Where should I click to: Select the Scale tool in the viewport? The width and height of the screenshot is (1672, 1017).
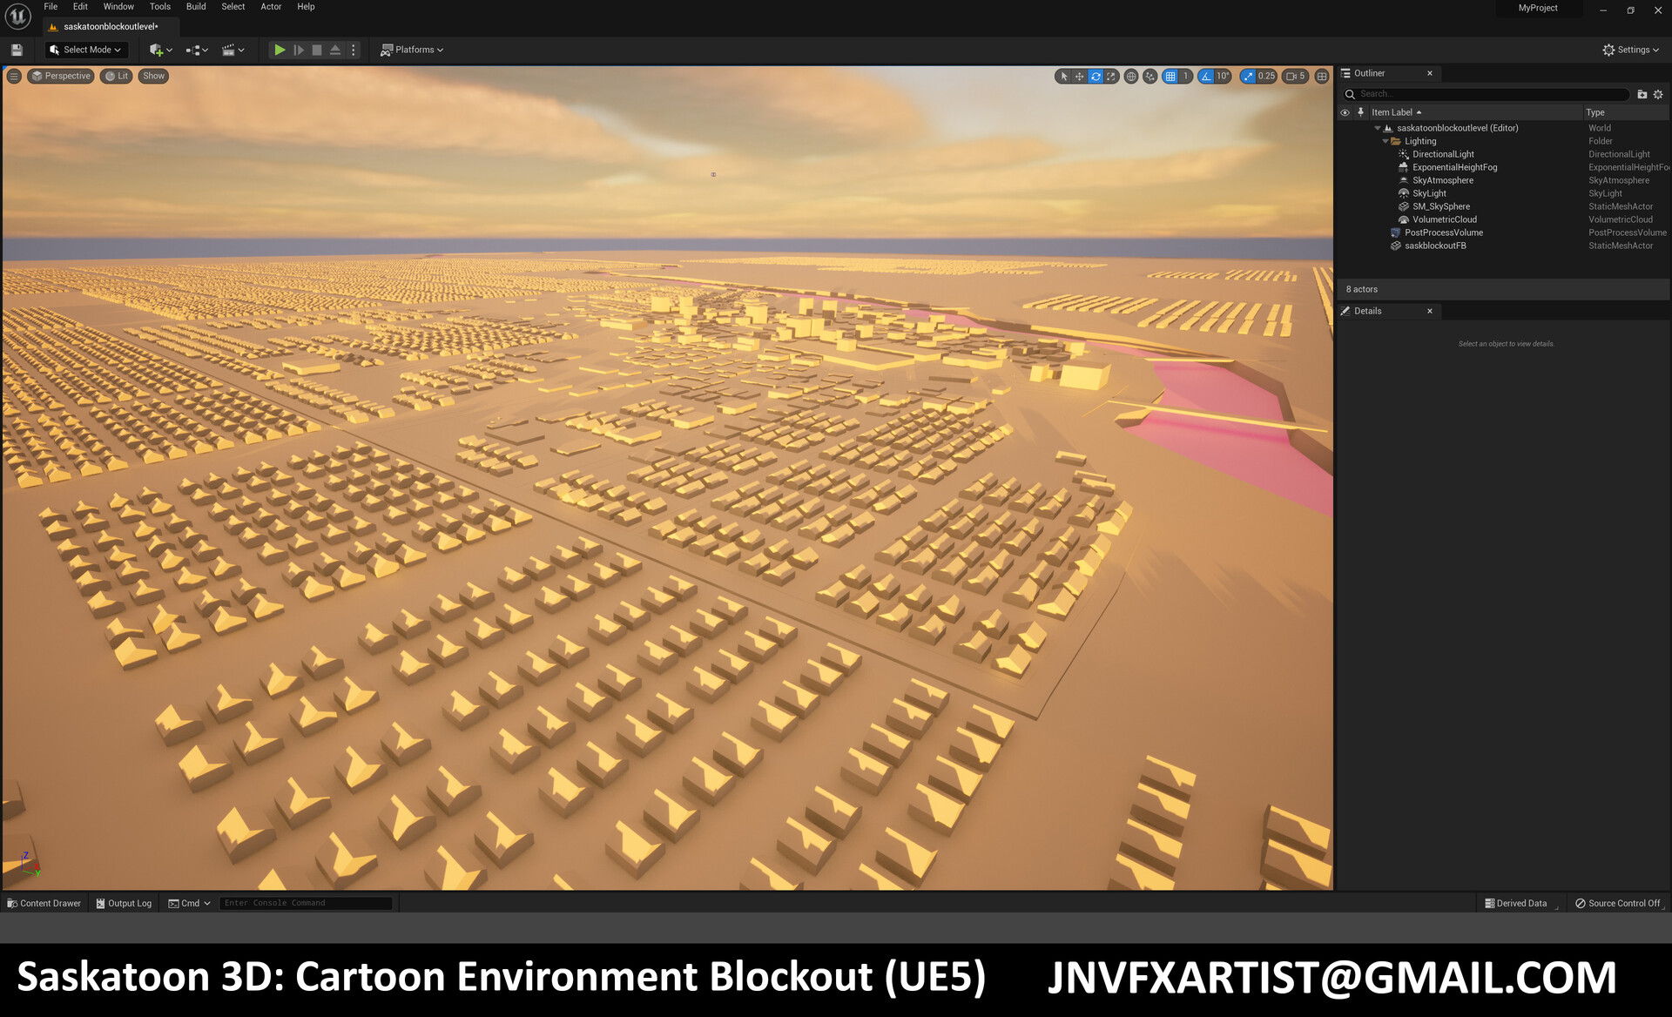tap(1111, 77)
